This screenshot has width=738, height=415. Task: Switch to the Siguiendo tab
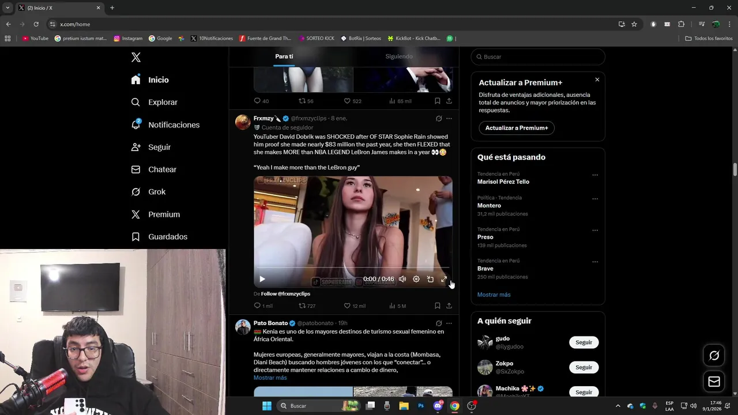399,56
